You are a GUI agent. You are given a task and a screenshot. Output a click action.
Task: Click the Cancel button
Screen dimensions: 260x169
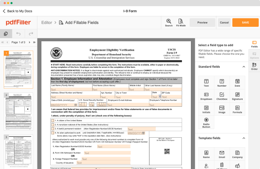(x=224, y=22)
